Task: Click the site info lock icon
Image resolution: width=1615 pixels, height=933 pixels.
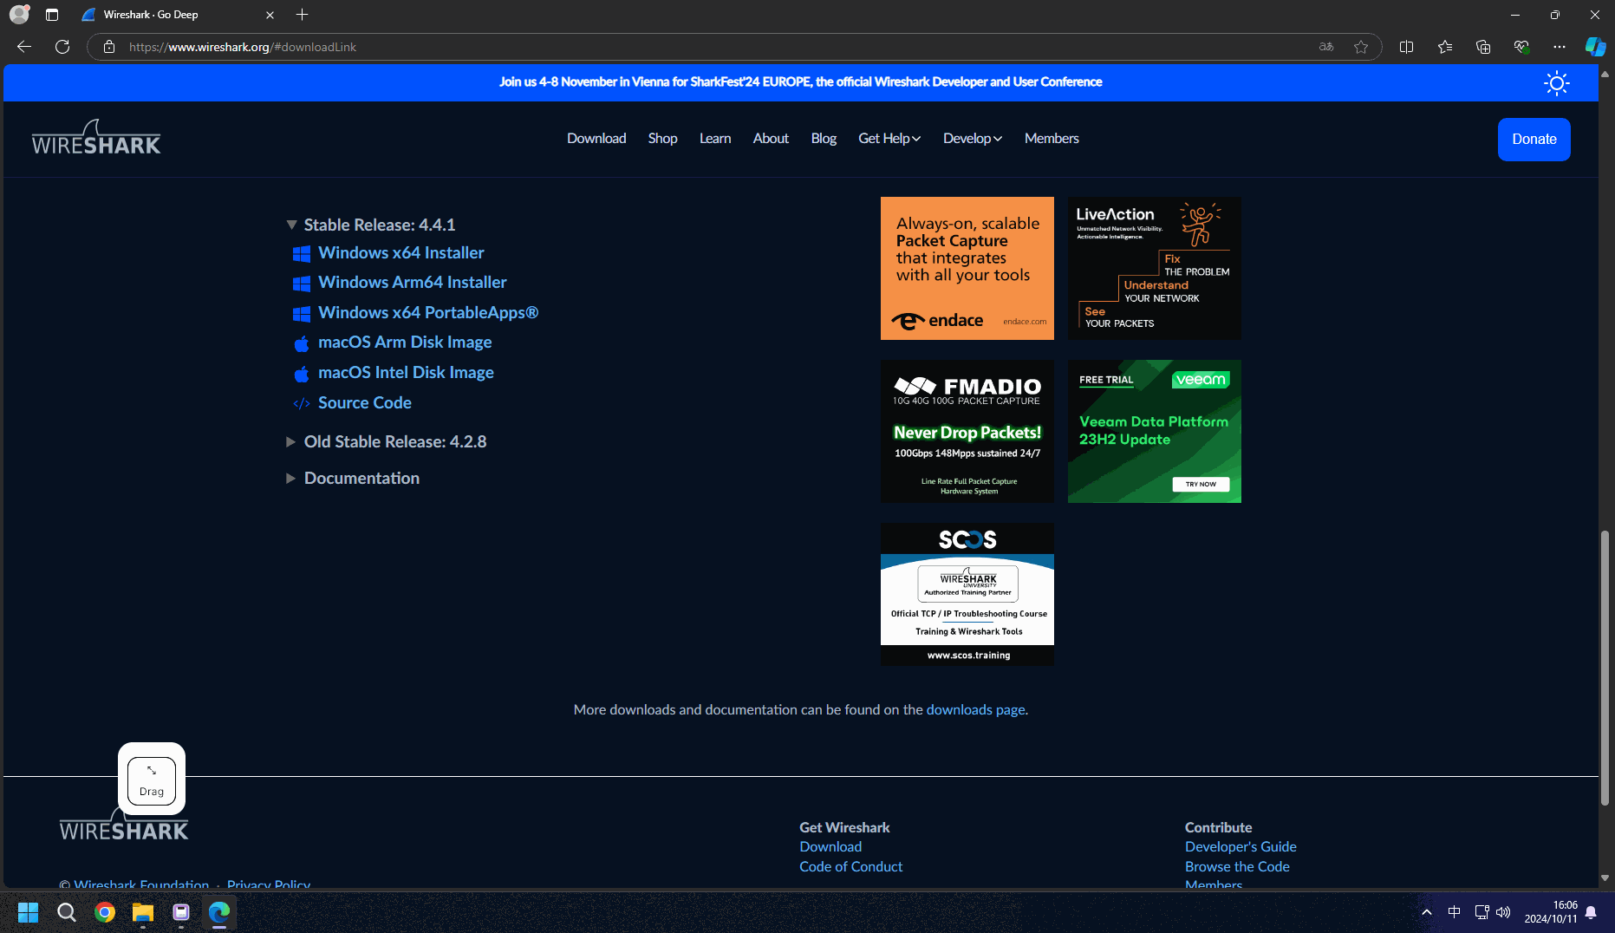Action: point(109,47)
